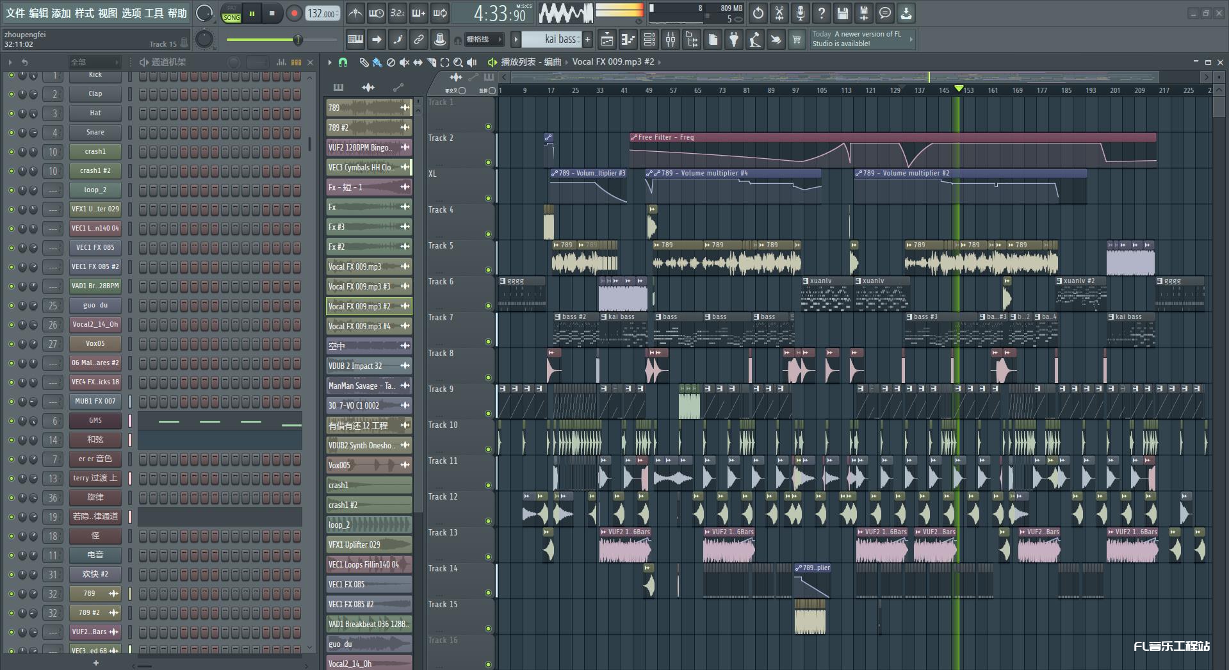
Task: Select the playlist paint brush tool
Action: tap(377, 62)
